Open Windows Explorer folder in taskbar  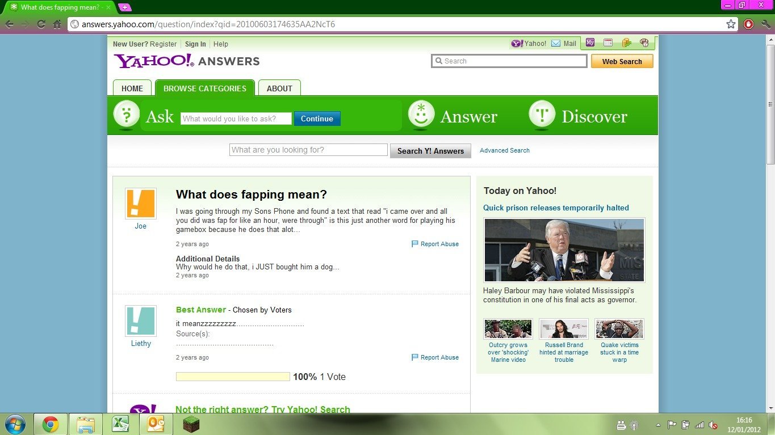[86, 424]
